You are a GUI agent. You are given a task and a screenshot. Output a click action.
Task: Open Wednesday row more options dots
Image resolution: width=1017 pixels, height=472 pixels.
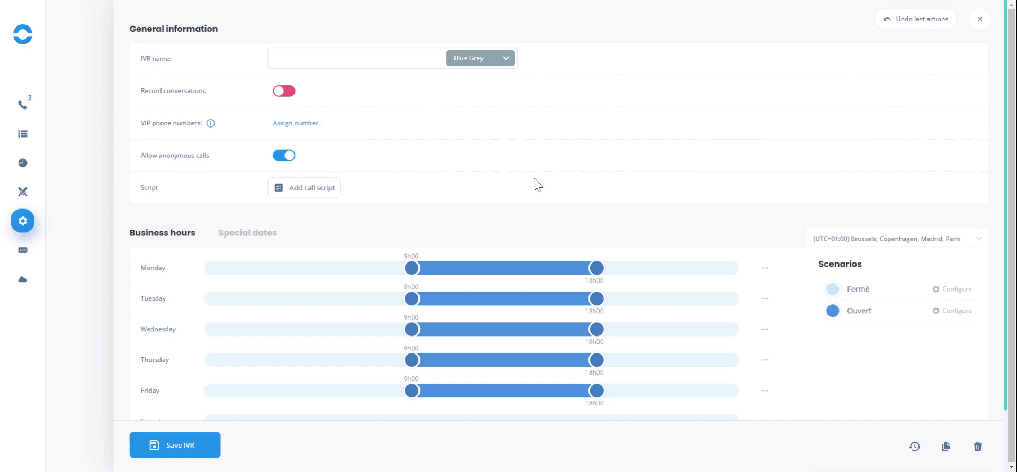pos(764,330)
